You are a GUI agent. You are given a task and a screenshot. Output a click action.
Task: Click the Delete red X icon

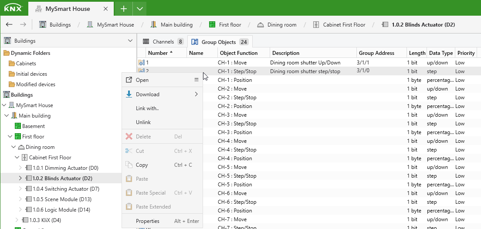click(129, 136)
